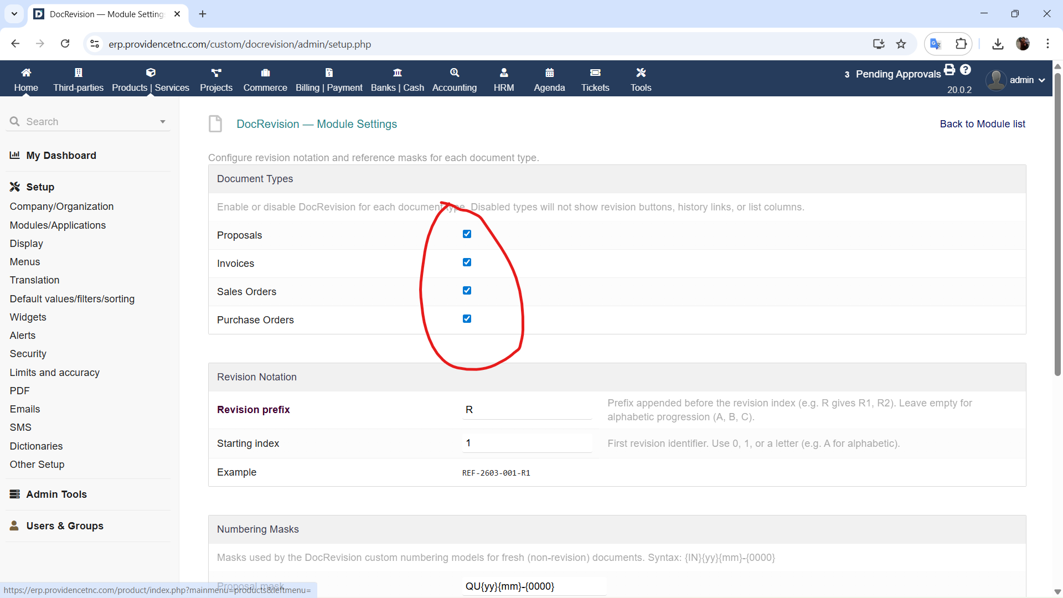
Task: Click the Home icon in top menu
Action: pos(26,73)
